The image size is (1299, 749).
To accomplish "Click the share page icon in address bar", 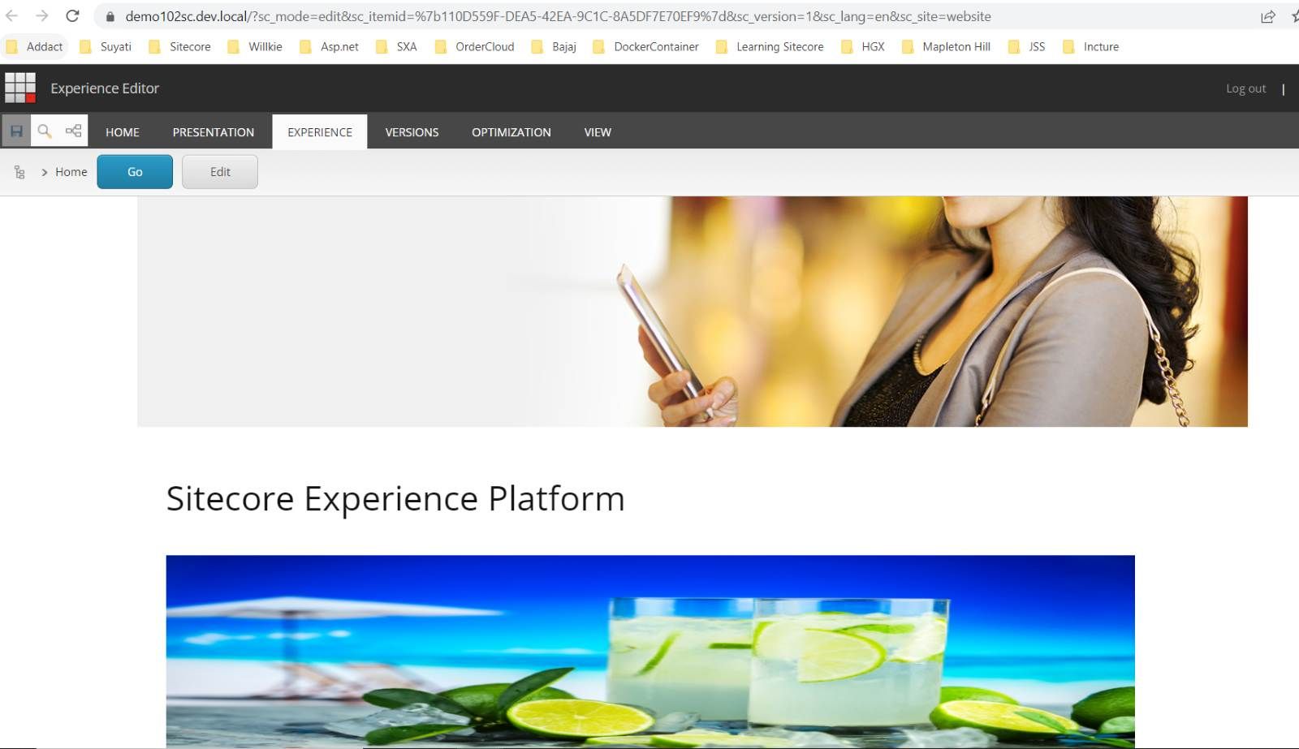I will [x=1267, y=16].
